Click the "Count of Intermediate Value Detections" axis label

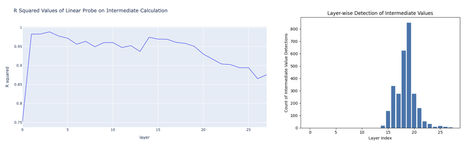286,73
